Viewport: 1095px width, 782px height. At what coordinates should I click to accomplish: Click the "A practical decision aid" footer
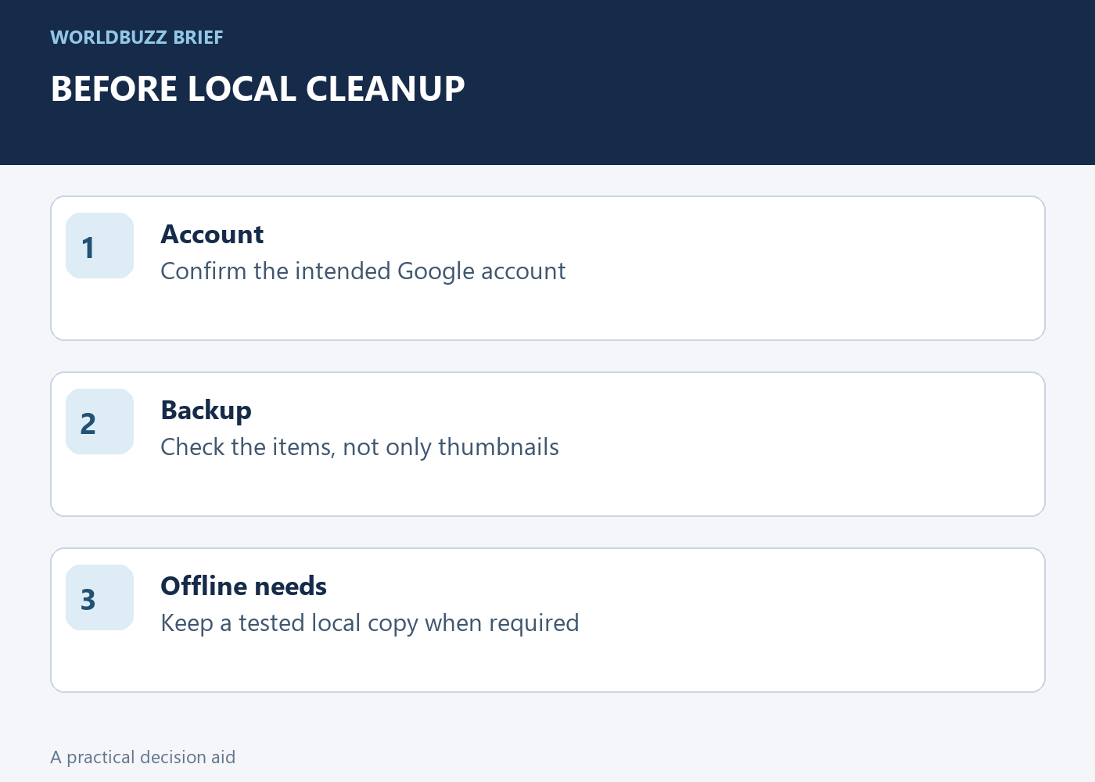tap(143, 757)
